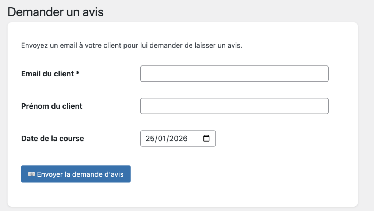Select the day segment in the date field
The height and width of the screenshot is (211, 374).
[x=150, y=138]
